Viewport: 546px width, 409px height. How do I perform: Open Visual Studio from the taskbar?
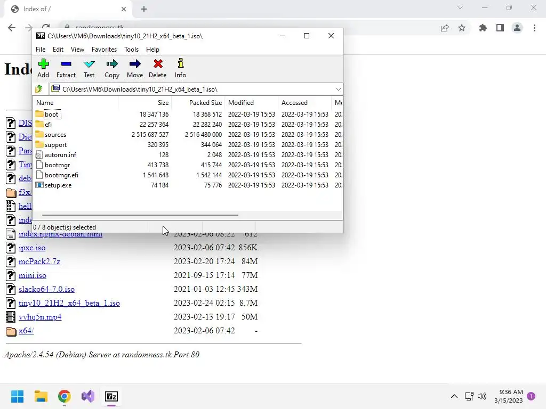88,396
